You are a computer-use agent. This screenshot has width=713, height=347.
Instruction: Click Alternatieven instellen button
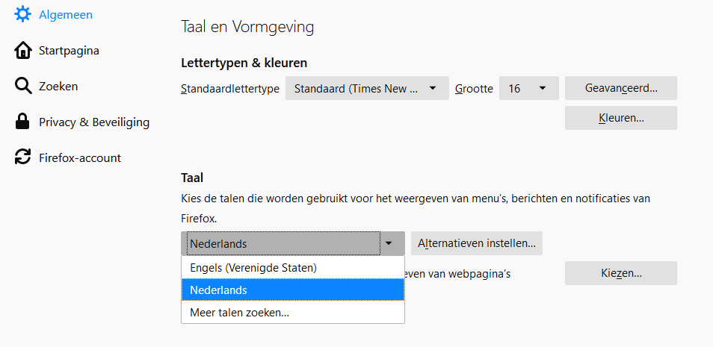tap(477, 243)
